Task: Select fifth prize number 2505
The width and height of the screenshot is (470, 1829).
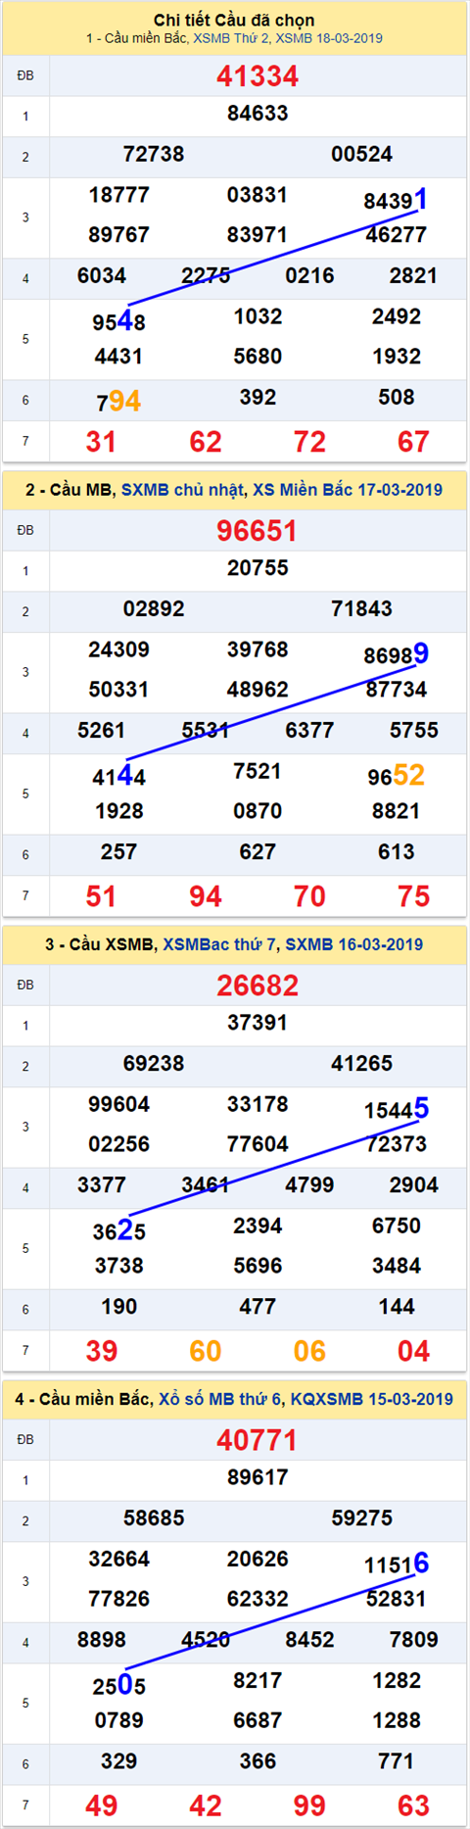Action: (x=118, y=1685)
